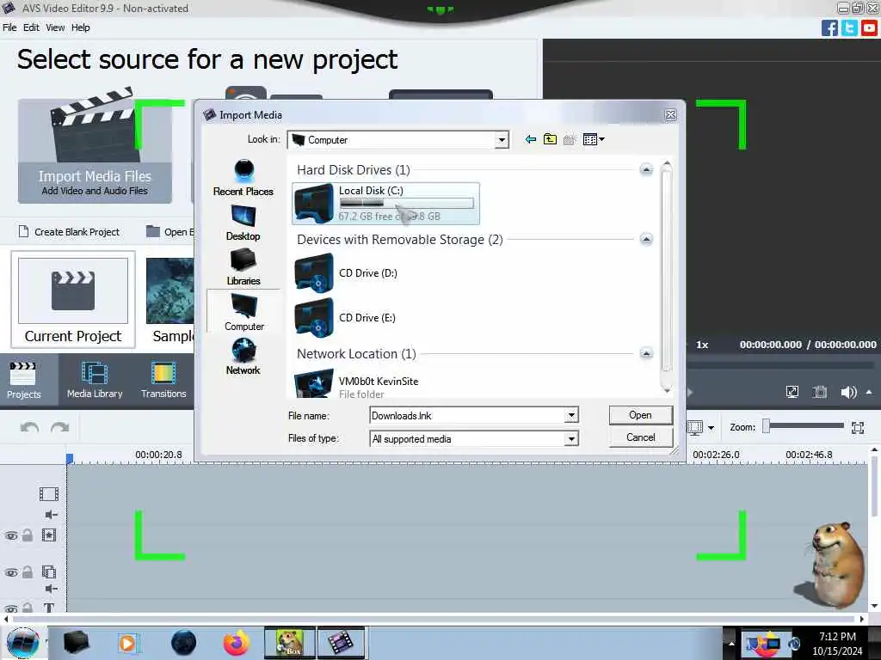Toggle lock on the overlay track

[28, 572]
